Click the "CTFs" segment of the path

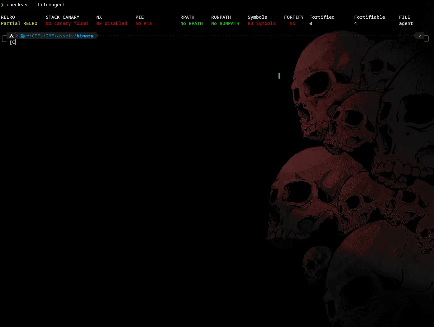pyautogui.click(x=37, y=36)
